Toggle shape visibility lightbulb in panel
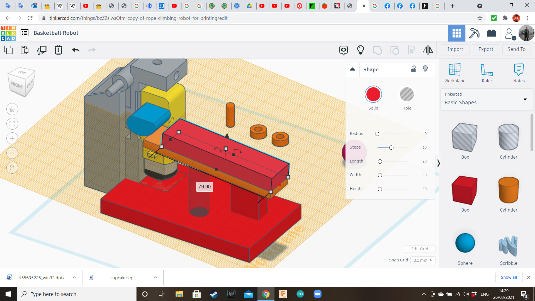The image size is (535, 301). point(425,69)
